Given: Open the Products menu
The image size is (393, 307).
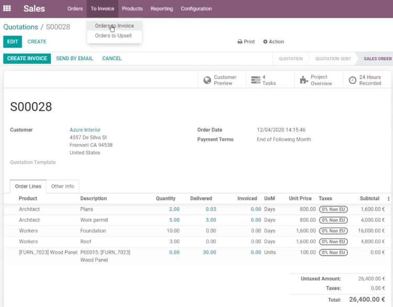Looking at the screenshot, I should pos(133,9).
